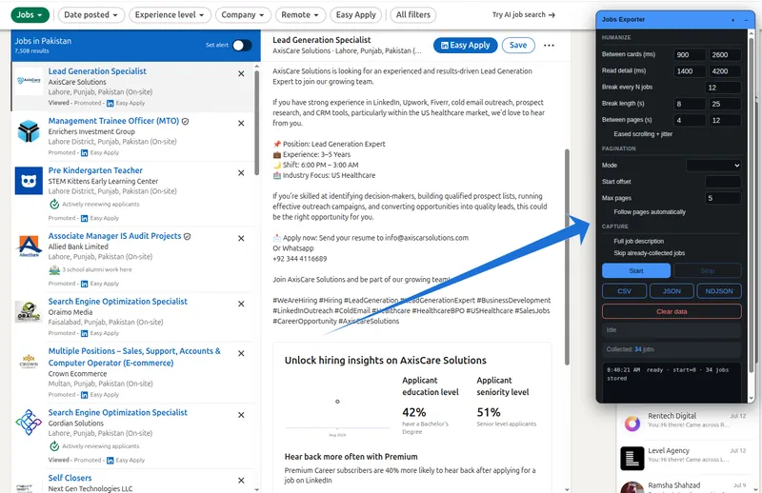762x493 pixels.
Task: Save the Lead Generation Specialist job
Action: pos(518,45)
